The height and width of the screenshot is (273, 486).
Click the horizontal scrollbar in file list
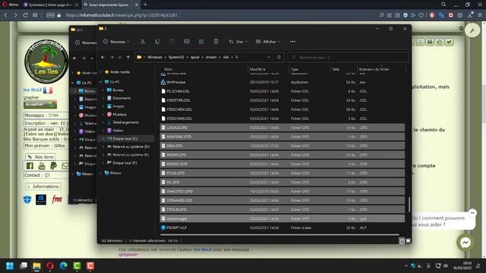279,235
